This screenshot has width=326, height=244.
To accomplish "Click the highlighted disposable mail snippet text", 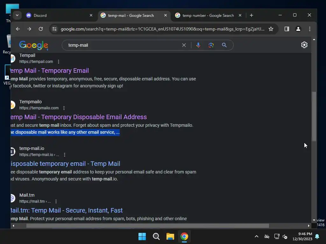I will point(65,132).
